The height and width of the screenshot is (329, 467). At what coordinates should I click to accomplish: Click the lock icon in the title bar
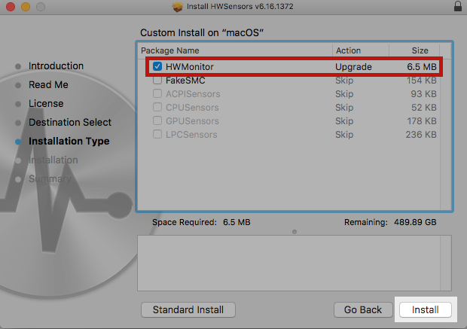tap(457, 7)
